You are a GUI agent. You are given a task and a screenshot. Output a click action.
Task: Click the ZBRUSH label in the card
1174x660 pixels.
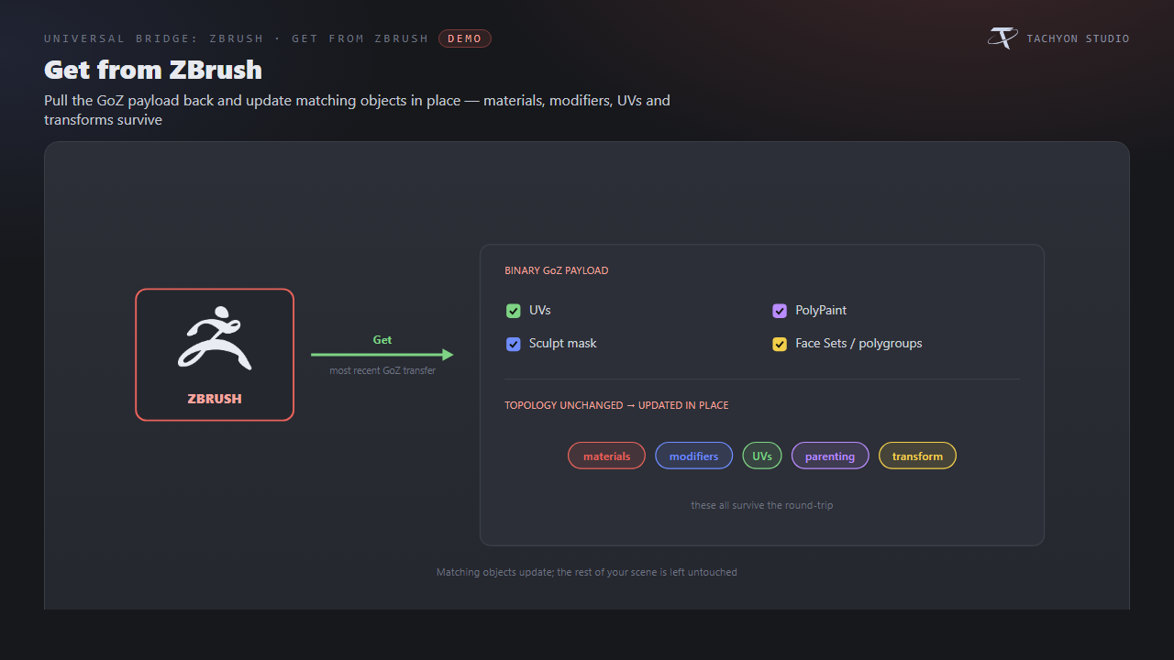[x=215, y=399]
